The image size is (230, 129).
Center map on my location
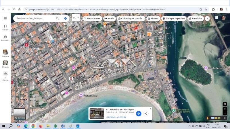click(225, 104)
